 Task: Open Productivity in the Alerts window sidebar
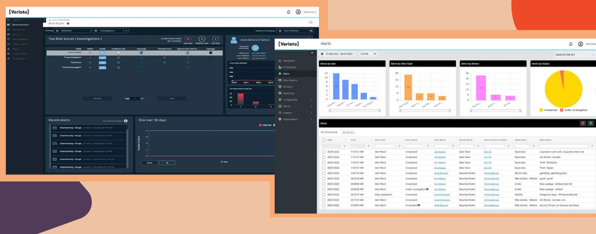pos(290,67)
